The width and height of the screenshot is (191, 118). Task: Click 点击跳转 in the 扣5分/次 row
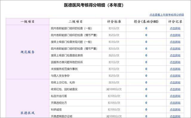[x=175, y=49]
